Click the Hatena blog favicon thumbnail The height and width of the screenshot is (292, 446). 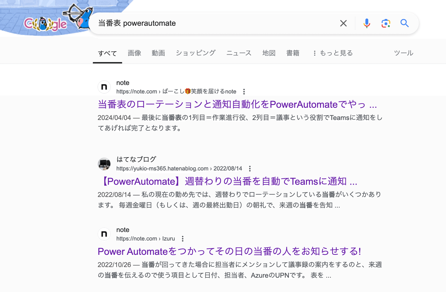tap(104, 164)
